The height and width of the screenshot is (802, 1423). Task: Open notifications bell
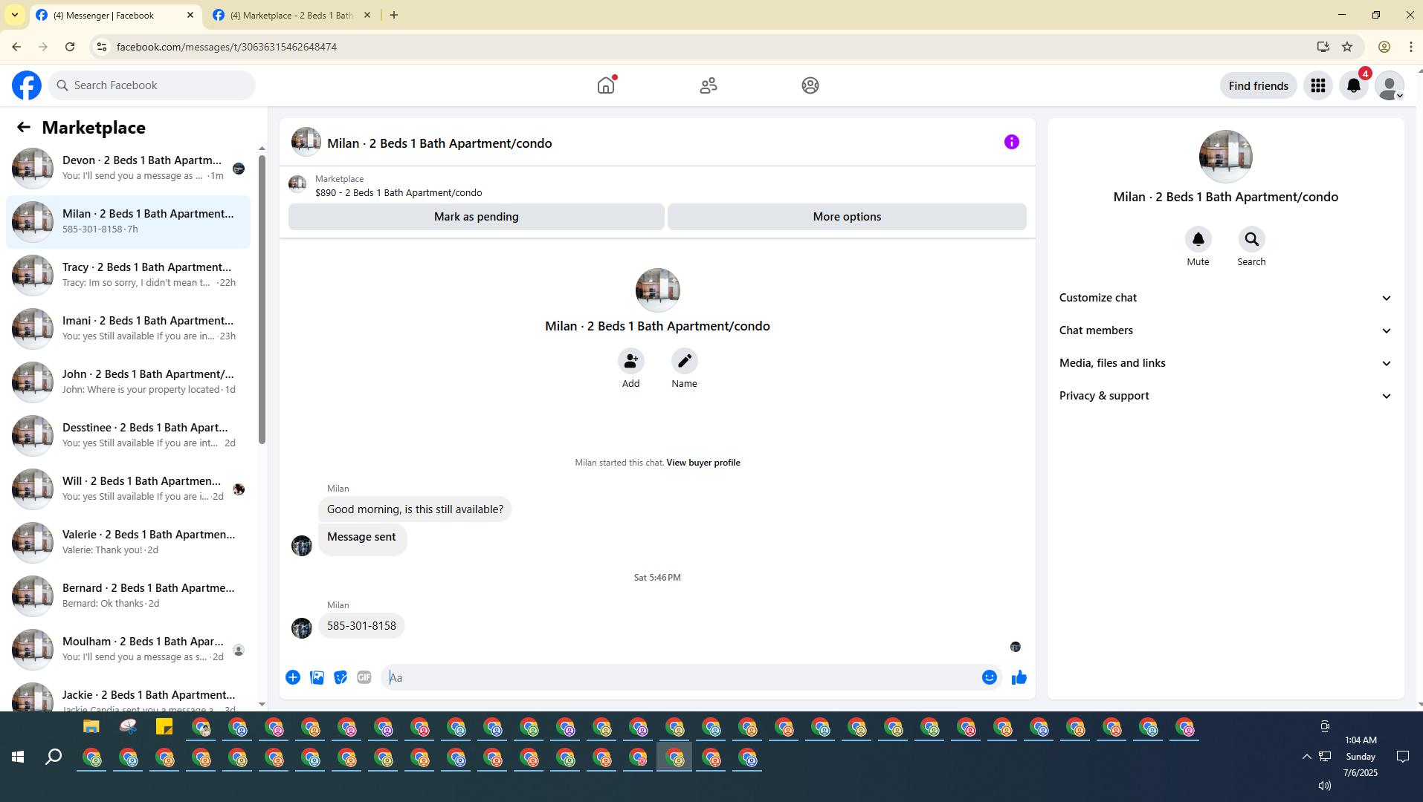[1354, 85]
